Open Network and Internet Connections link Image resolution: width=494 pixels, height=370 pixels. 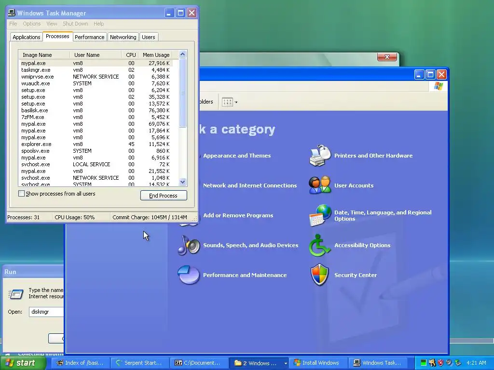point(250,185)
